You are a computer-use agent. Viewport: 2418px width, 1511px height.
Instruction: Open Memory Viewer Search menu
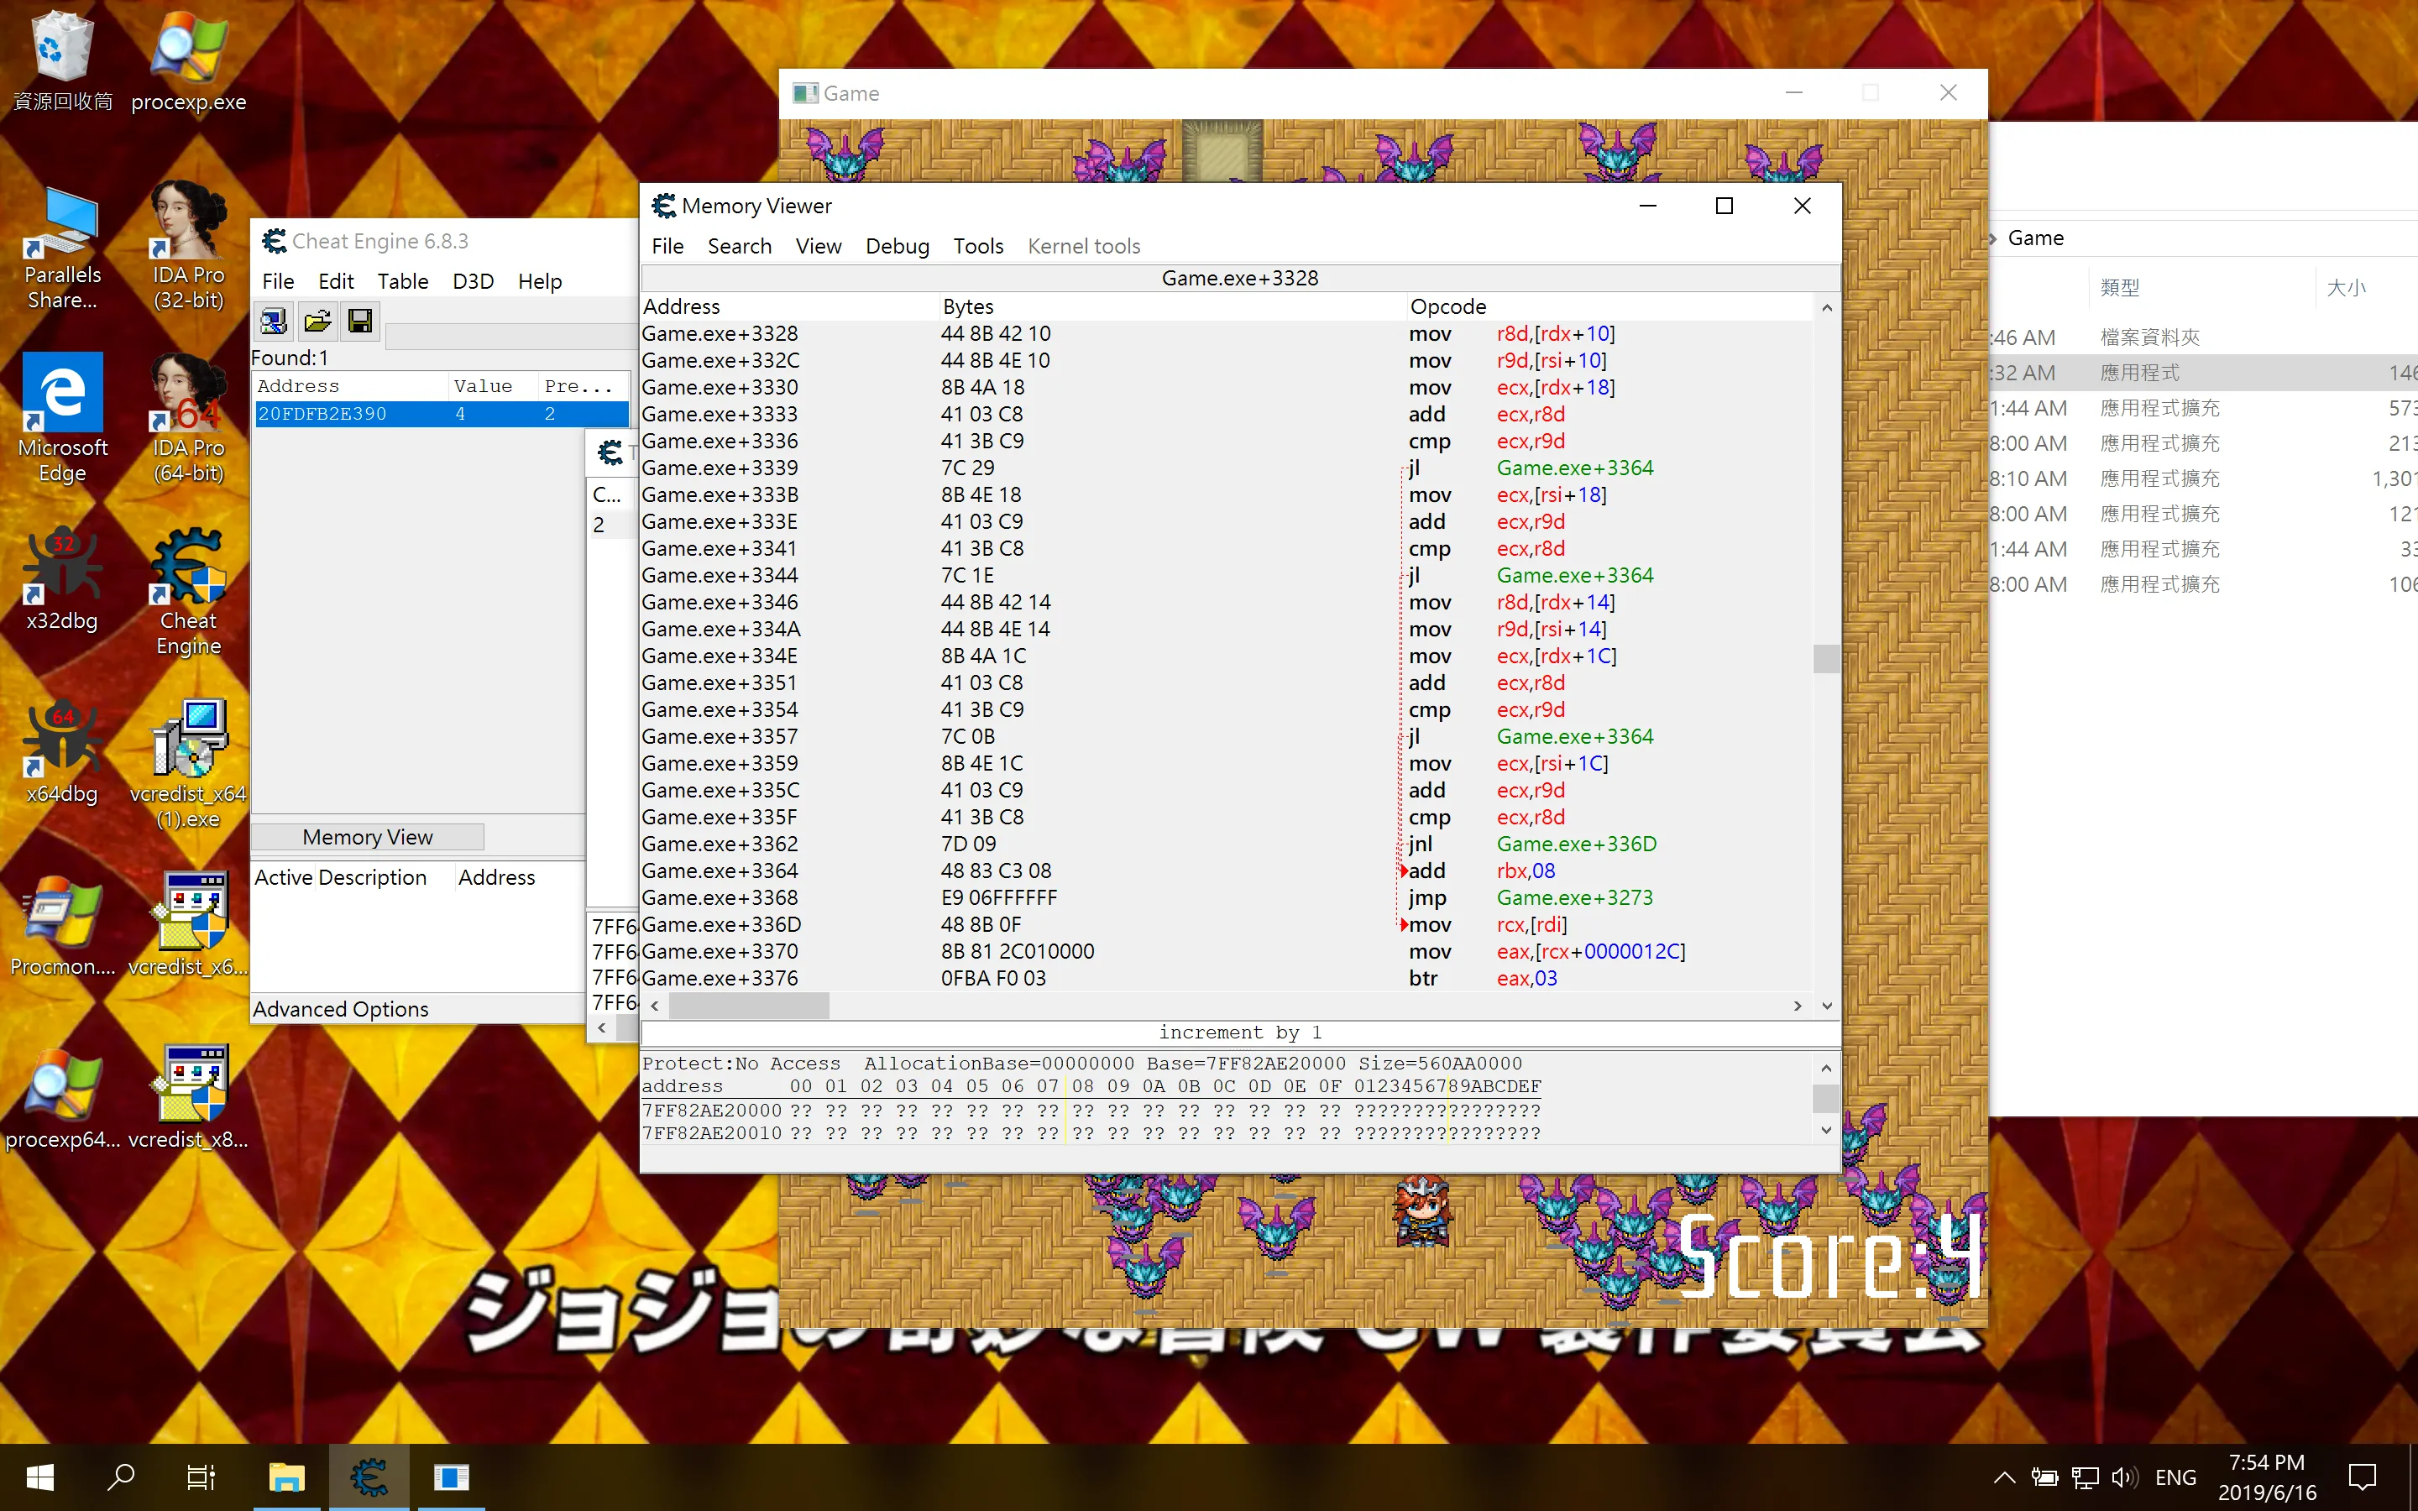tap(740, 246)
